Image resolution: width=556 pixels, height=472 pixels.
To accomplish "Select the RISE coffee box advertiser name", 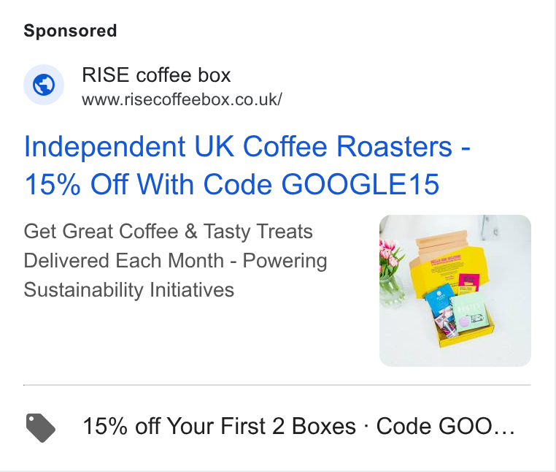I will pos(156,75).
